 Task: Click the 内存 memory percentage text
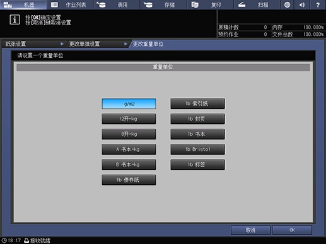[313, 28]
